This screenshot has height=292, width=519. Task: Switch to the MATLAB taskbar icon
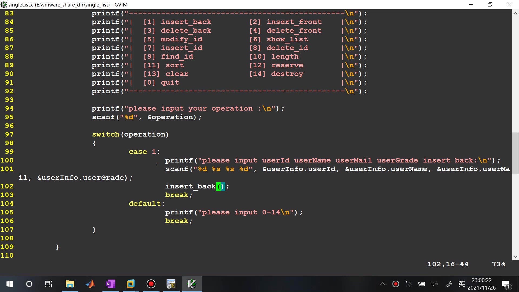pyautogui.click(x=90, y=284)
